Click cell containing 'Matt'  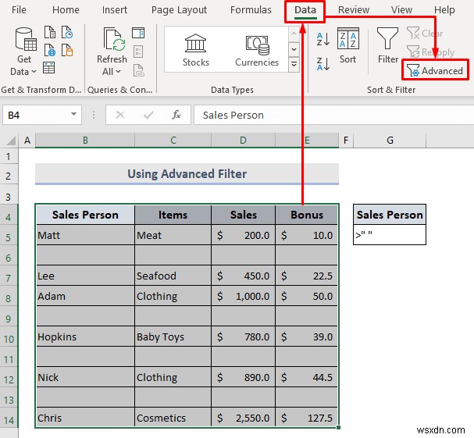[x=85, y=235]
